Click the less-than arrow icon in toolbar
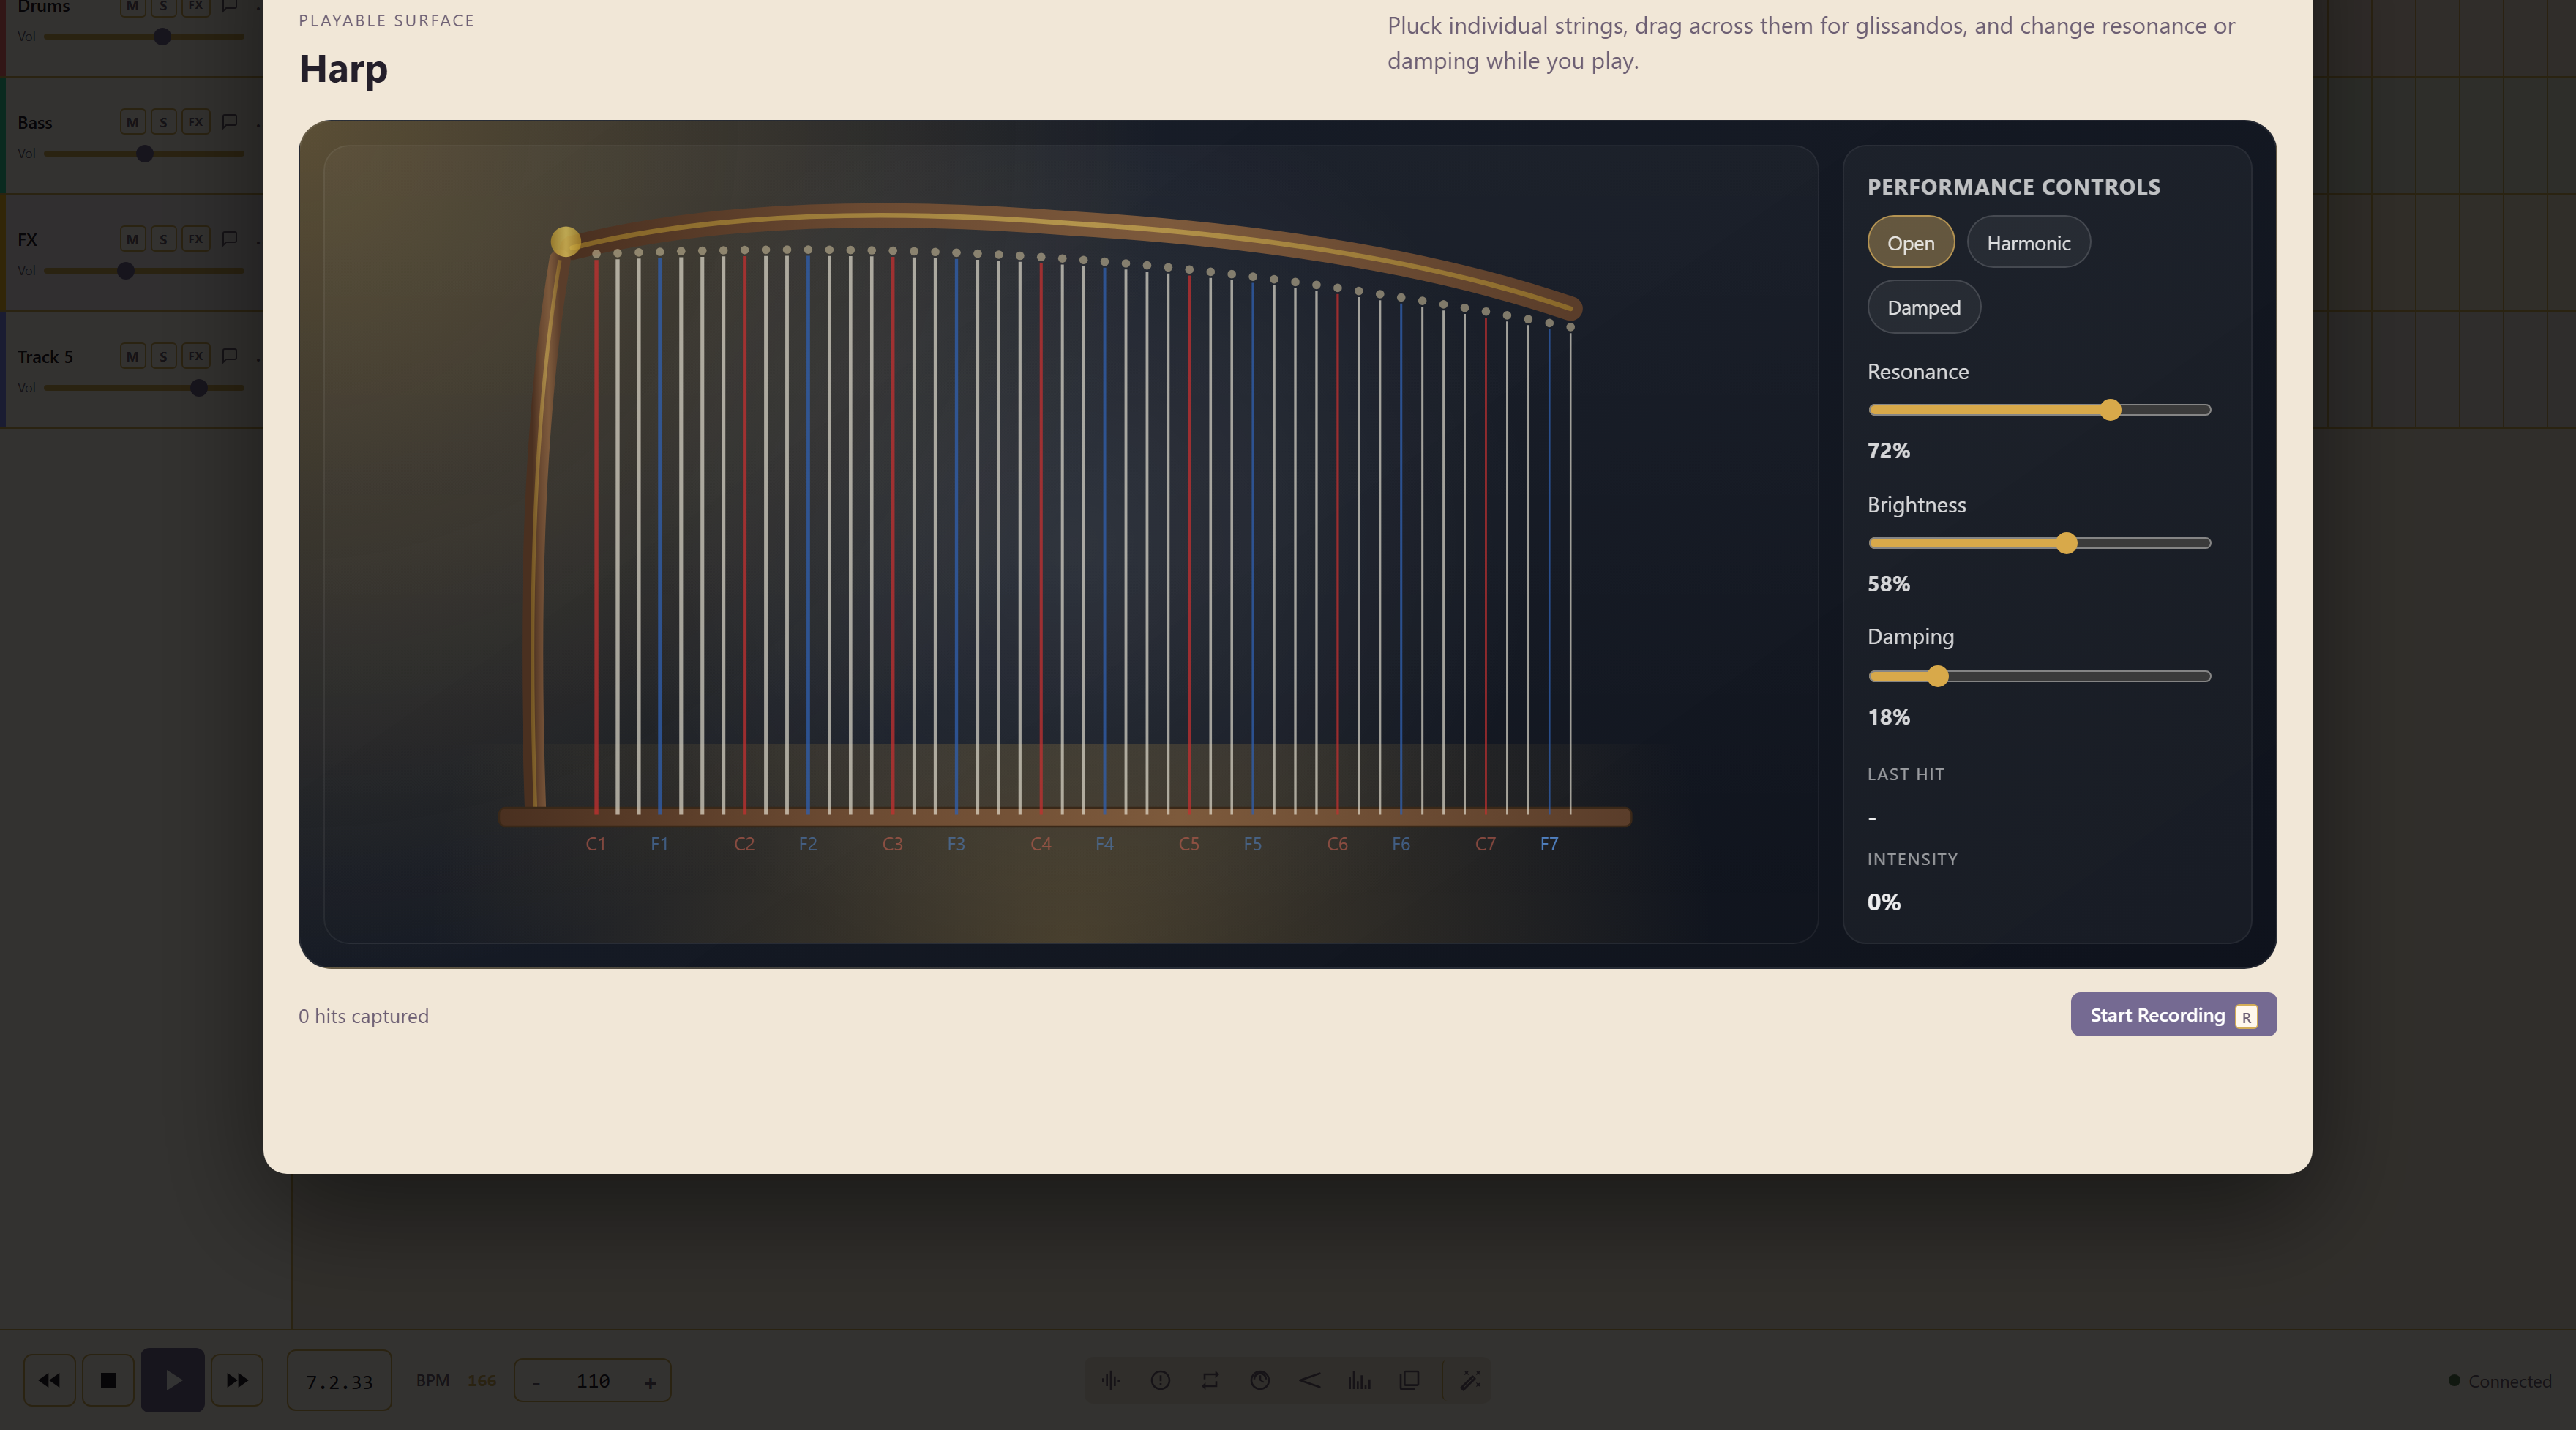 1310,1380
